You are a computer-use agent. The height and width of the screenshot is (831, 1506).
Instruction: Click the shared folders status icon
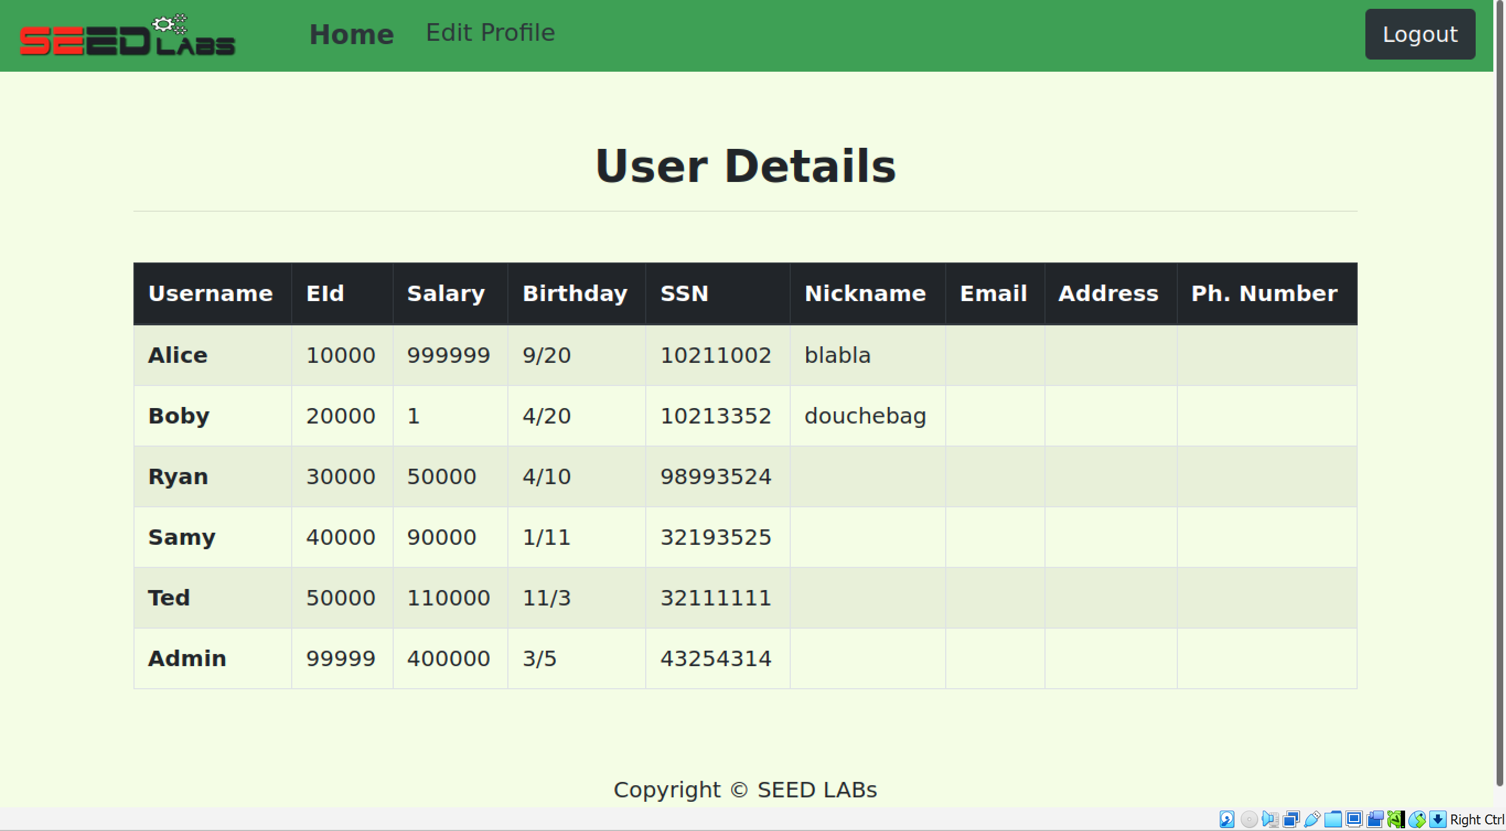coord(1333,819)
